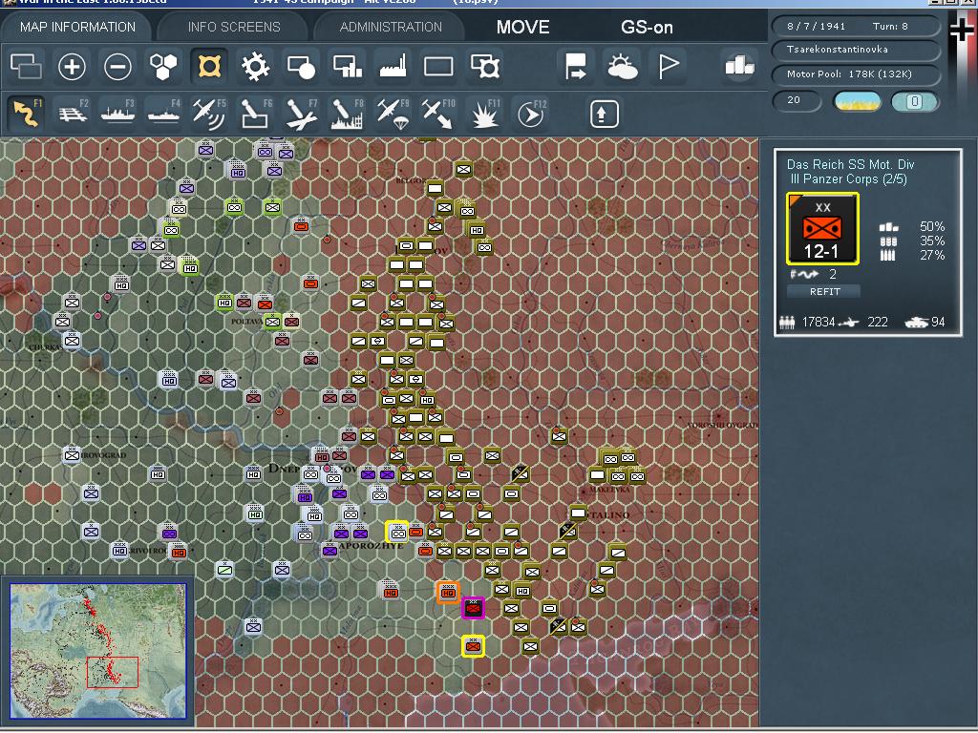This screenshot has width=978, height=733.
Task: Select F2 rail move mode
Action: tap(73, 114)
